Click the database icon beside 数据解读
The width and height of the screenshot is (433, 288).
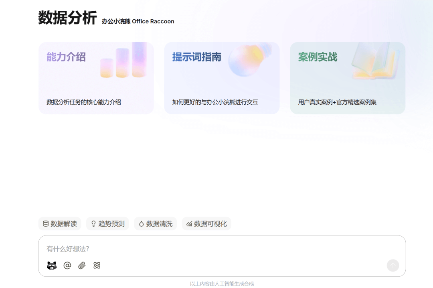click(x=46, y=224)
